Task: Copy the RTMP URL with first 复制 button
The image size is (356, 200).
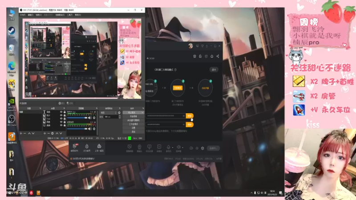Action: click(x=190, y=116)
